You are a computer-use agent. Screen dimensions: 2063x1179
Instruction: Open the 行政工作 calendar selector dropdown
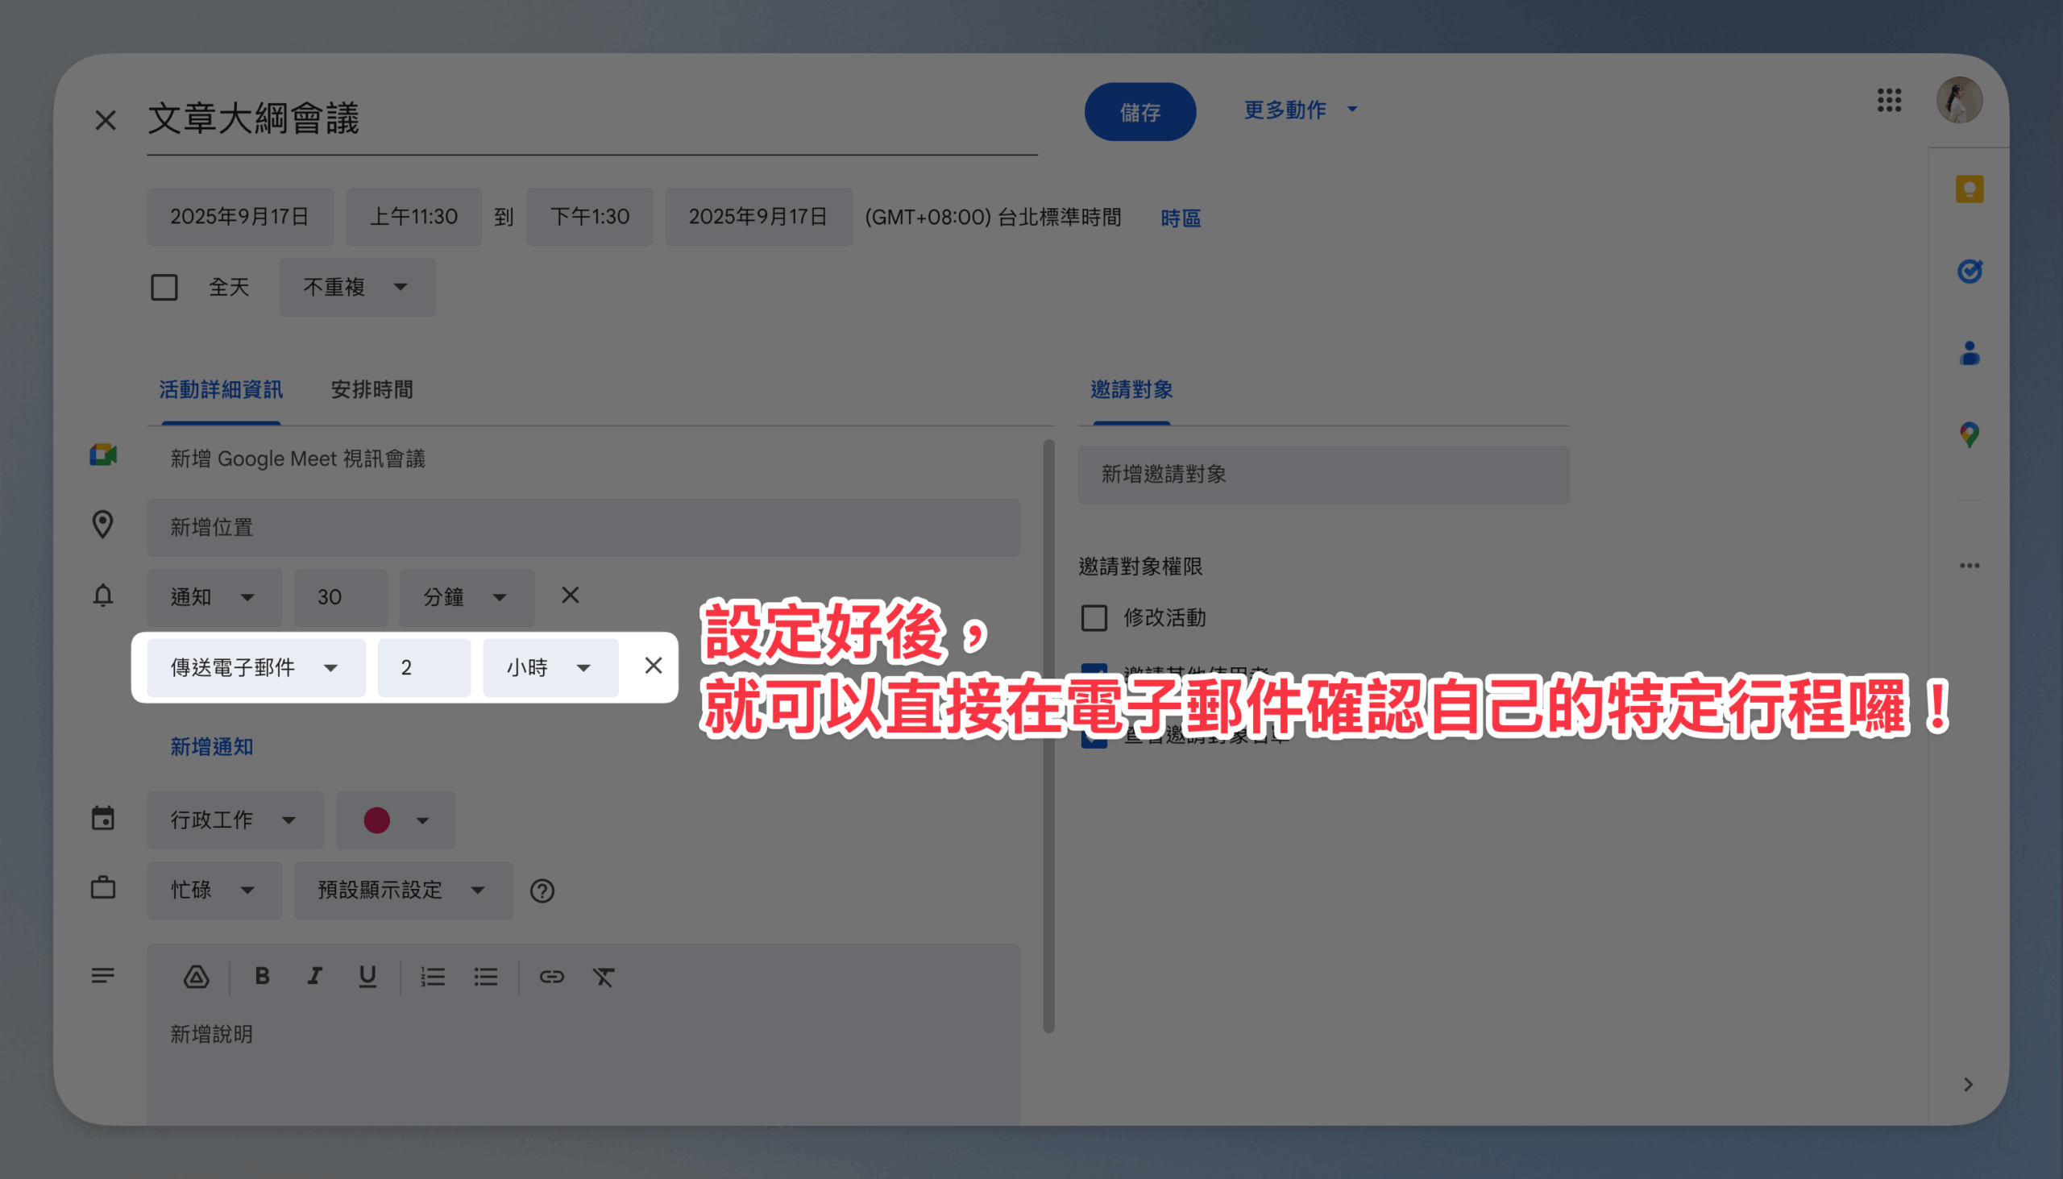(x=234, y=820)
